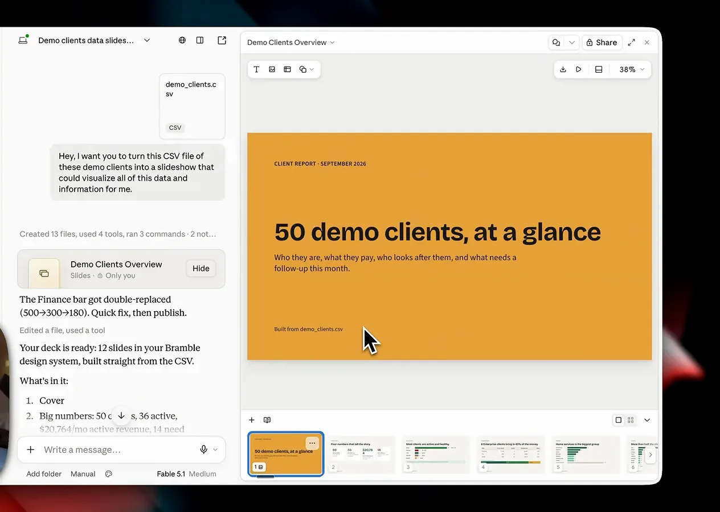720x512 pixels.
Task: Expand the Created 13 files activity summary
Action: 118,234
